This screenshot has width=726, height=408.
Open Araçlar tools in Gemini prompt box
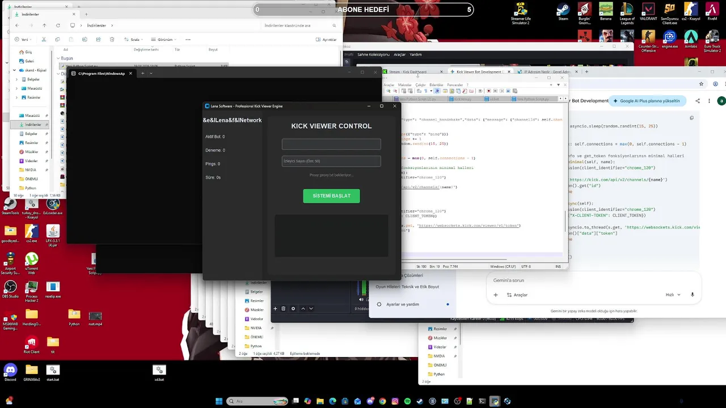point(517,295)
